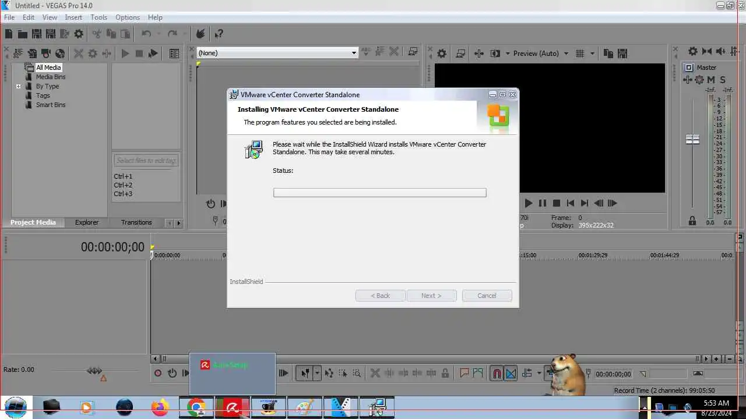This screenshot has height=419, width=746.
Task: Open interactive tutorials hand icon
Action: point(200,34)
